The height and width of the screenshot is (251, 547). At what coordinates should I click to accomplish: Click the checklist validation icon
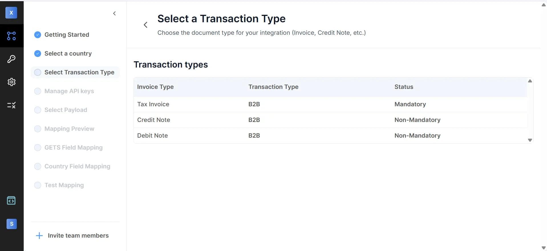pyautogui.click(x=11, y=105)
